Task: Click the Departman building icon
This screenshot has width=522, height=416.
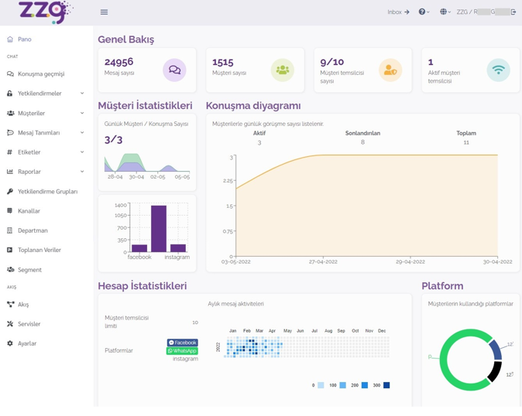Action: [9, 230]
